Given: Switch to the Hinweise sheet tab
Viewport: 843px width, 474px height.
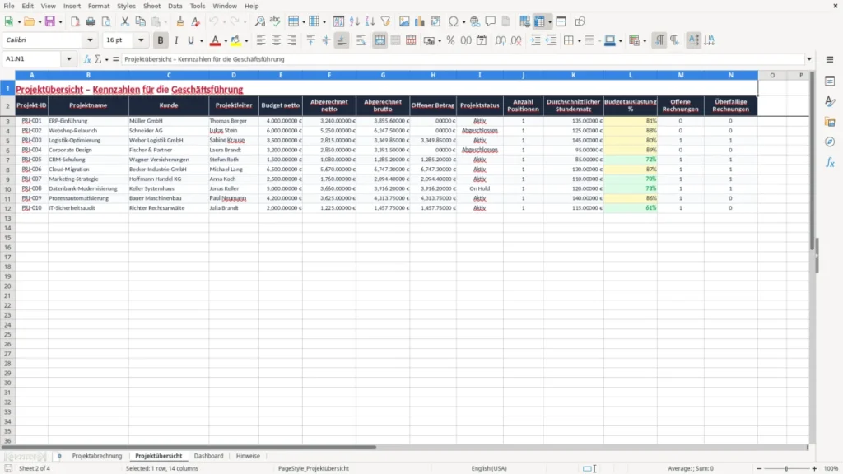Looking at the screenshot, I should tap(248, 456).
